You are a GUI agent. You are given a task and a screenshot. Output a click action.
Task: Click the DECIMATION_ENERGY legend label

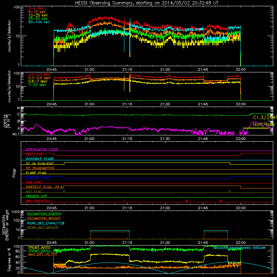(44, 214)
